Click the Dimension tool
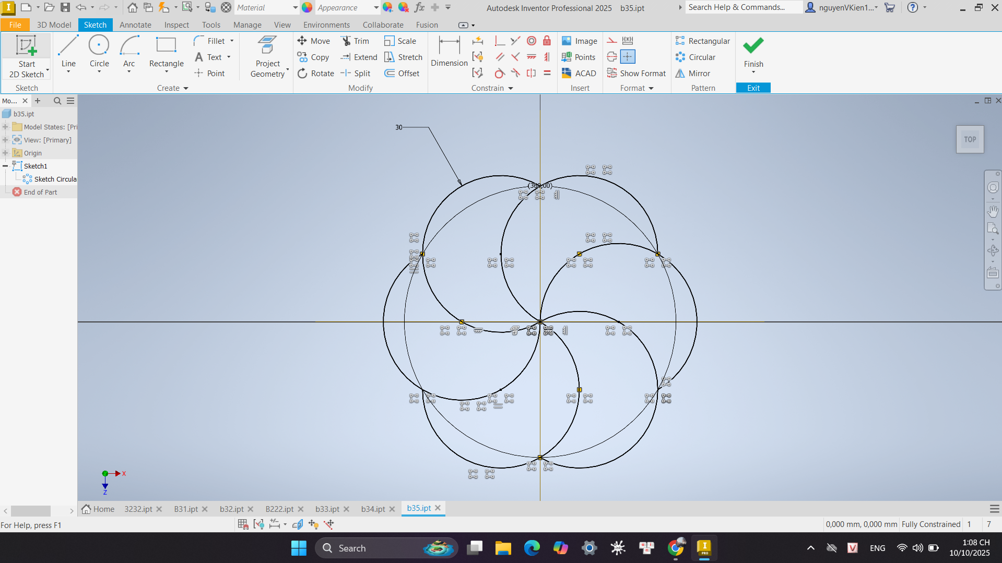Screen dimensions: 1002x563 tap(449, 52)
